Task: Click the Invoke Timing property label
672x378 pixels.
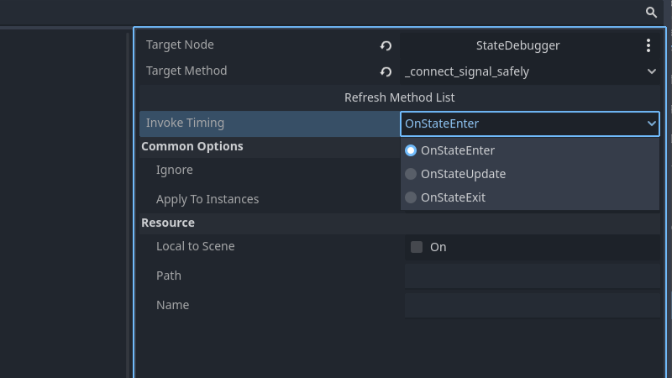Action: 185,123
